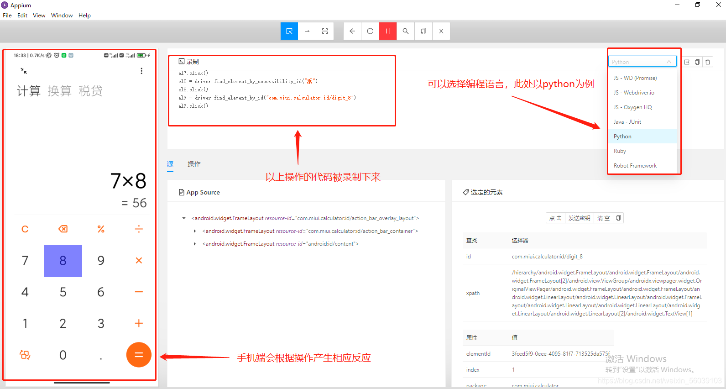Click the 7×8 expression display
726x389 pixels.
(x=128, y=181)
